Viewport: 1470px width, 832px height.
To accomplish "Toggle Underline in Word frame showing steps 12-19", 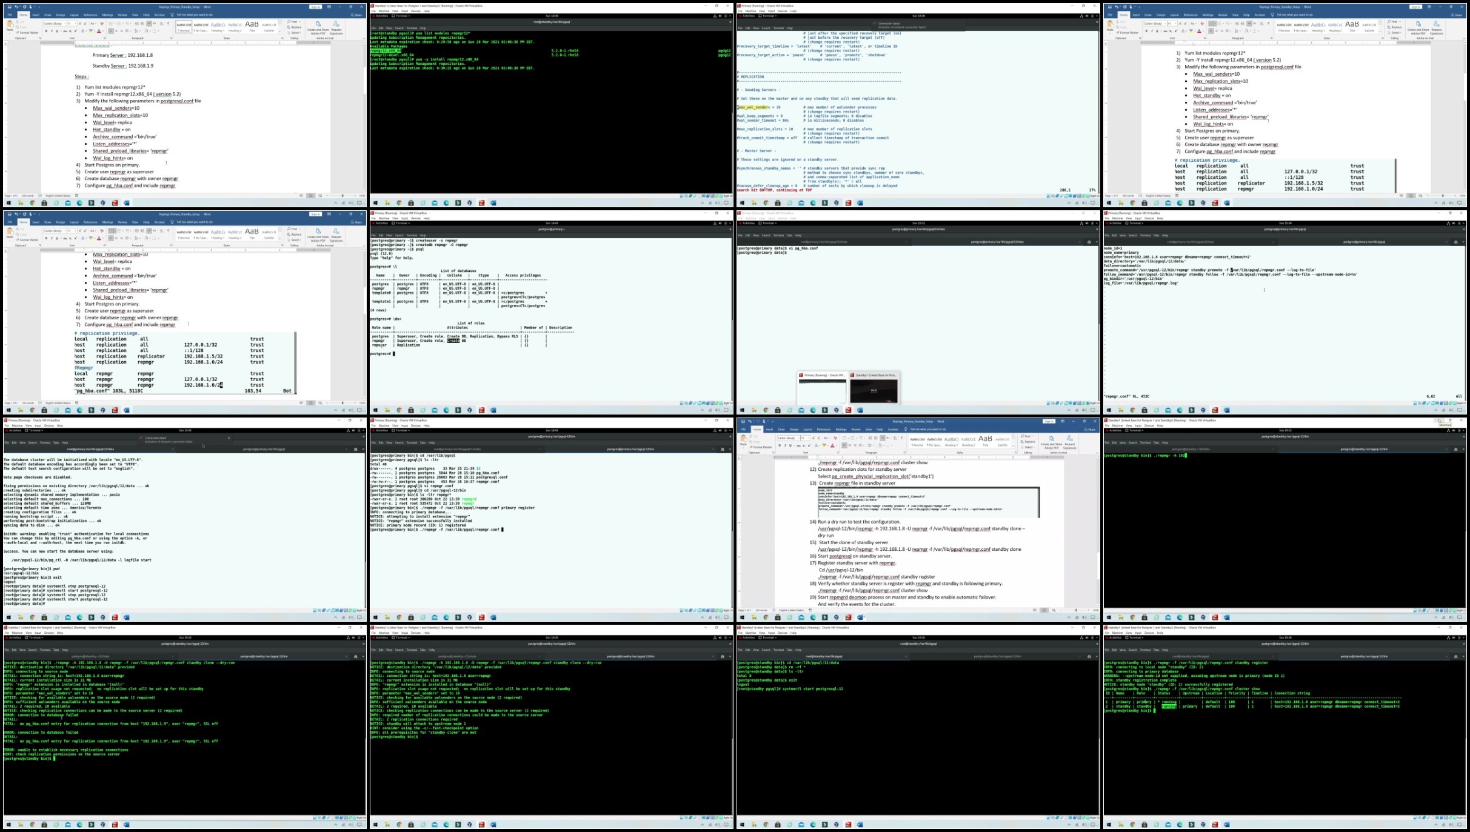I will (790, 445).
